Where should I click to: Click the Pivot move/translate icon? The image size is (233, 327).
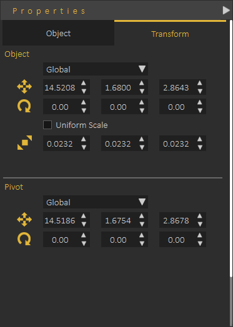24,220
